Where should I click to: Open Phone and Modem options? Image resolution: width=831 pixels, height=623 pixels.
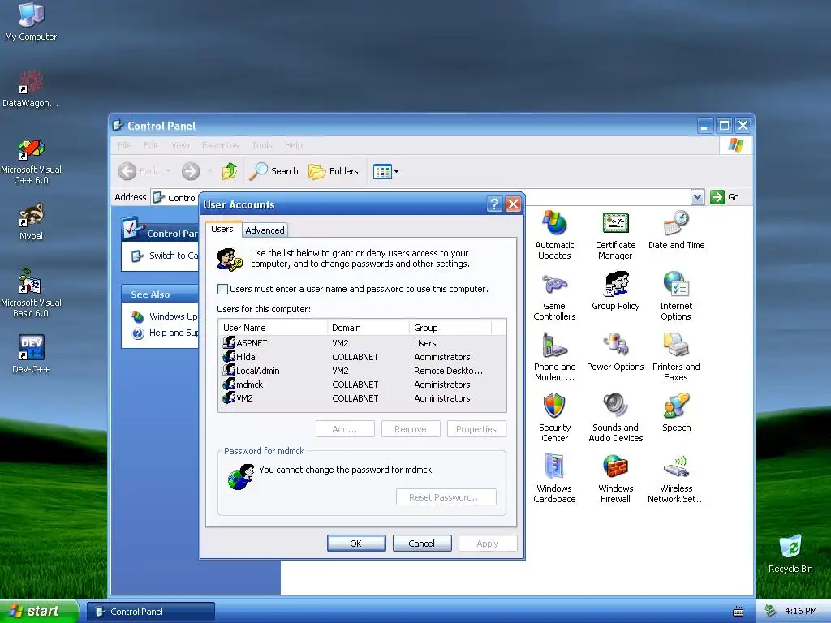click(554, 357)
